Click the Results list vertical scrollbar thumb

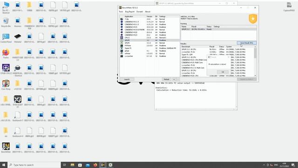[255, 53]
